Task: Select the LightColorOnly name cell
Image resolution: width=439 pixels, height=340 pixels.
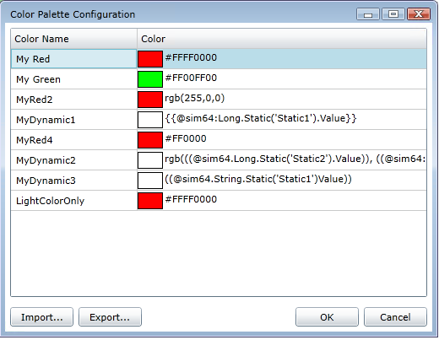Action: tap(74, 201)
